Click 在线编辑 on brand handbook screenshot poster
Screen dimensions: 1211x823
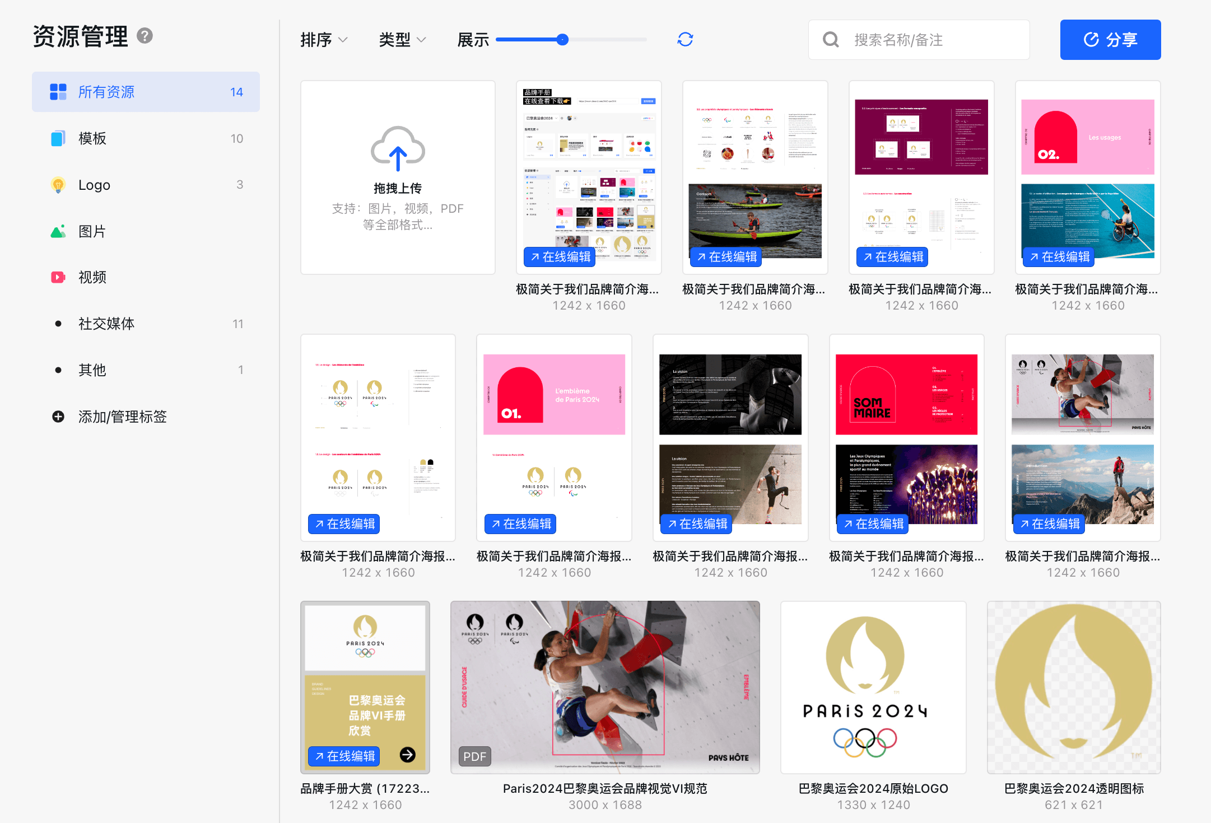[x=560, y=257]
